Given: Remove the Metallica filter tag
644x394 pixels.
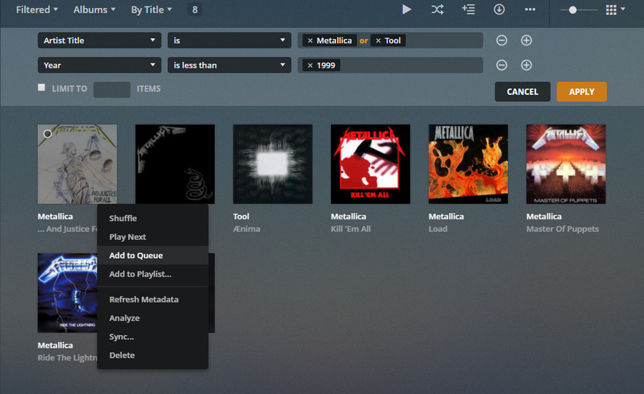Looking at the screenshot, I should [x=310, y=41].
